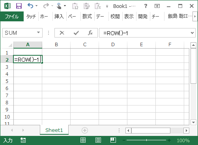
Task: Open the ページ layout tab
Action: pos(72,17)
